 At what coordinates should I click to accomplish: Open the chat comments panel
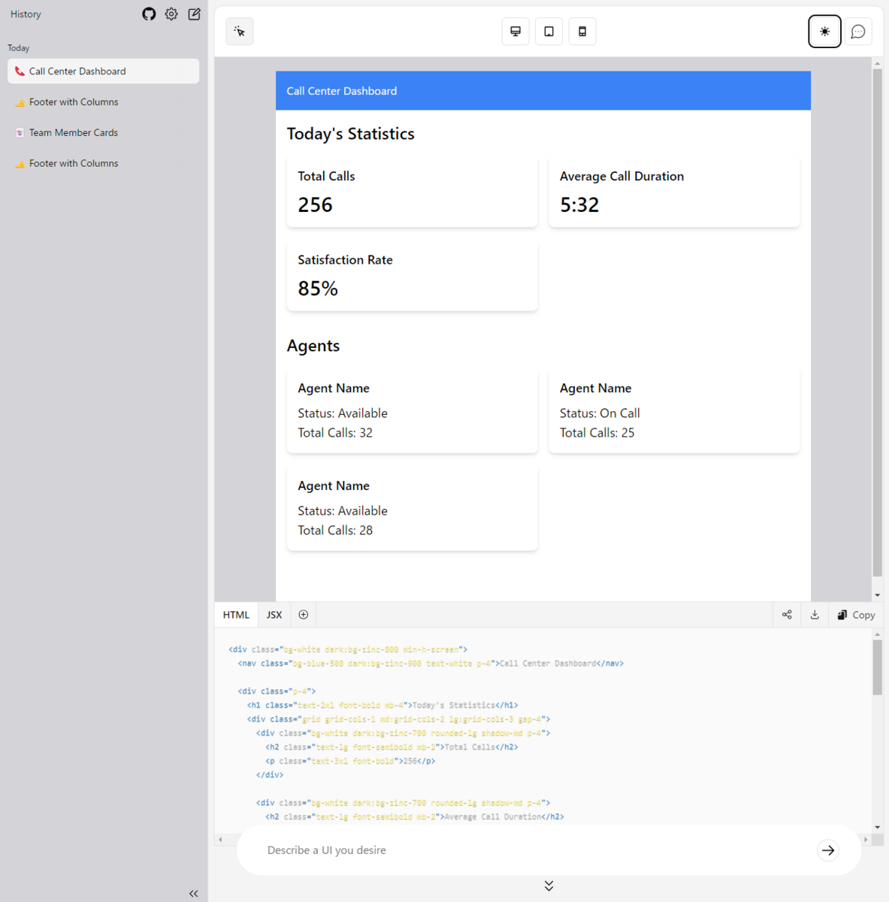[x=857, y=31]
